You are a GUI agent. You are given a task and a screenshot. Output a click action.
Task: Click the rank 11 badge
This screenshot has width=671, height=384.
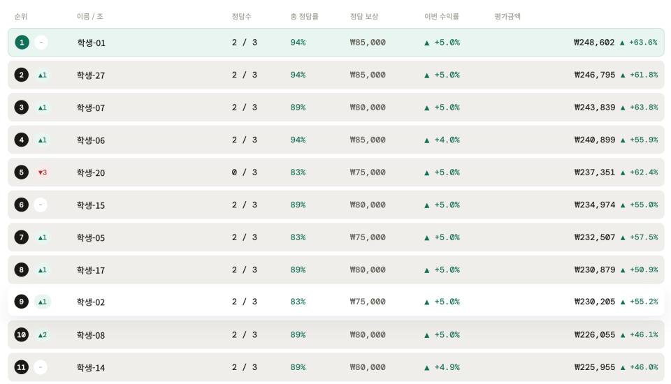pyautogui.click(x=22, y=367)
